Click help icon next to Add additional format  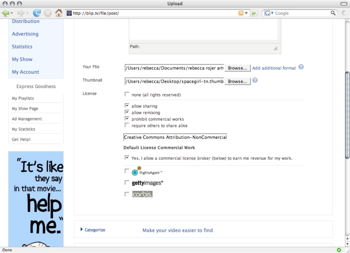coord(301,67)
